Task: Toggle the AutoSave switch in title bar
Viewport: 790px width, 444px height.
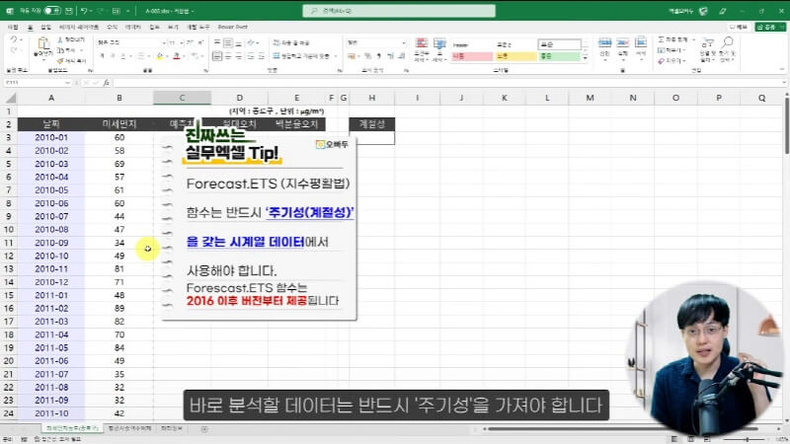Action: [x=52, y=11]
